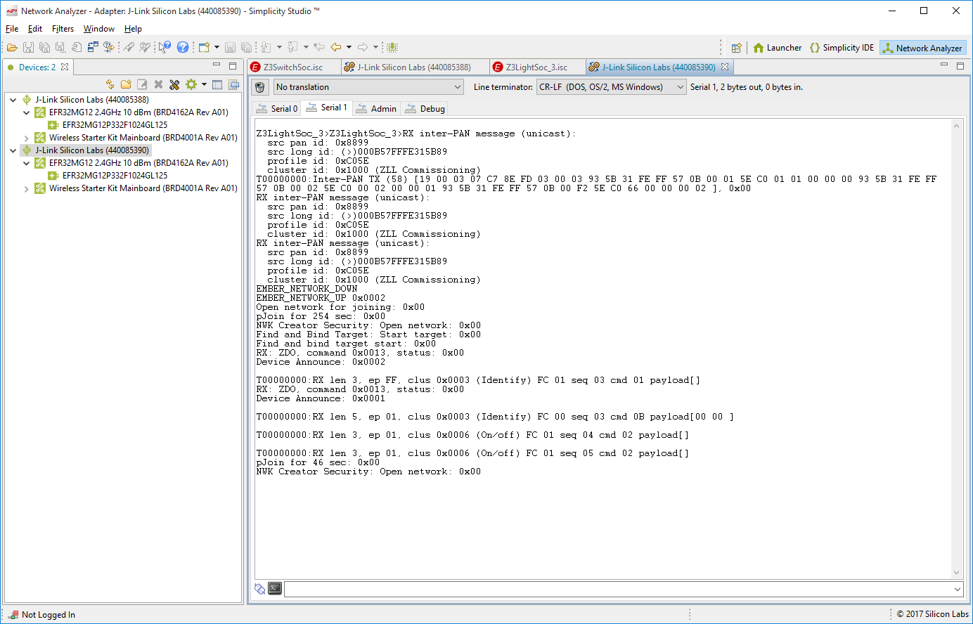The width and height of the screenshot is (973, 624).
Task: Switch to the Serial 0 tab
Action: pyautogui.click(x=277, y=108)
